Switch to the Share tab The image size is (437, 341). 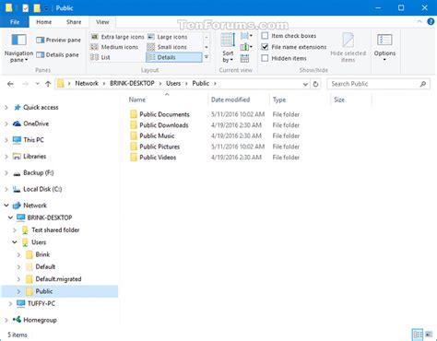[x=74, y=22]
